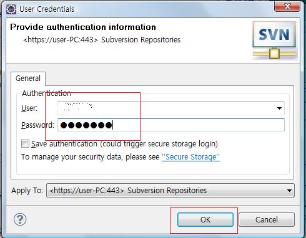Enable the Save authentication checkbox

pyautogui.click(x=25, y=144)
